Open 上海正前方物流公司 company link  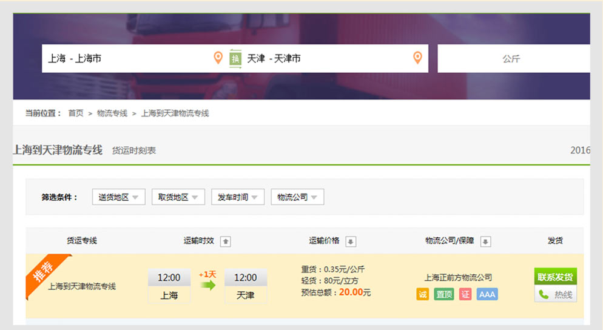click(458, 277)
